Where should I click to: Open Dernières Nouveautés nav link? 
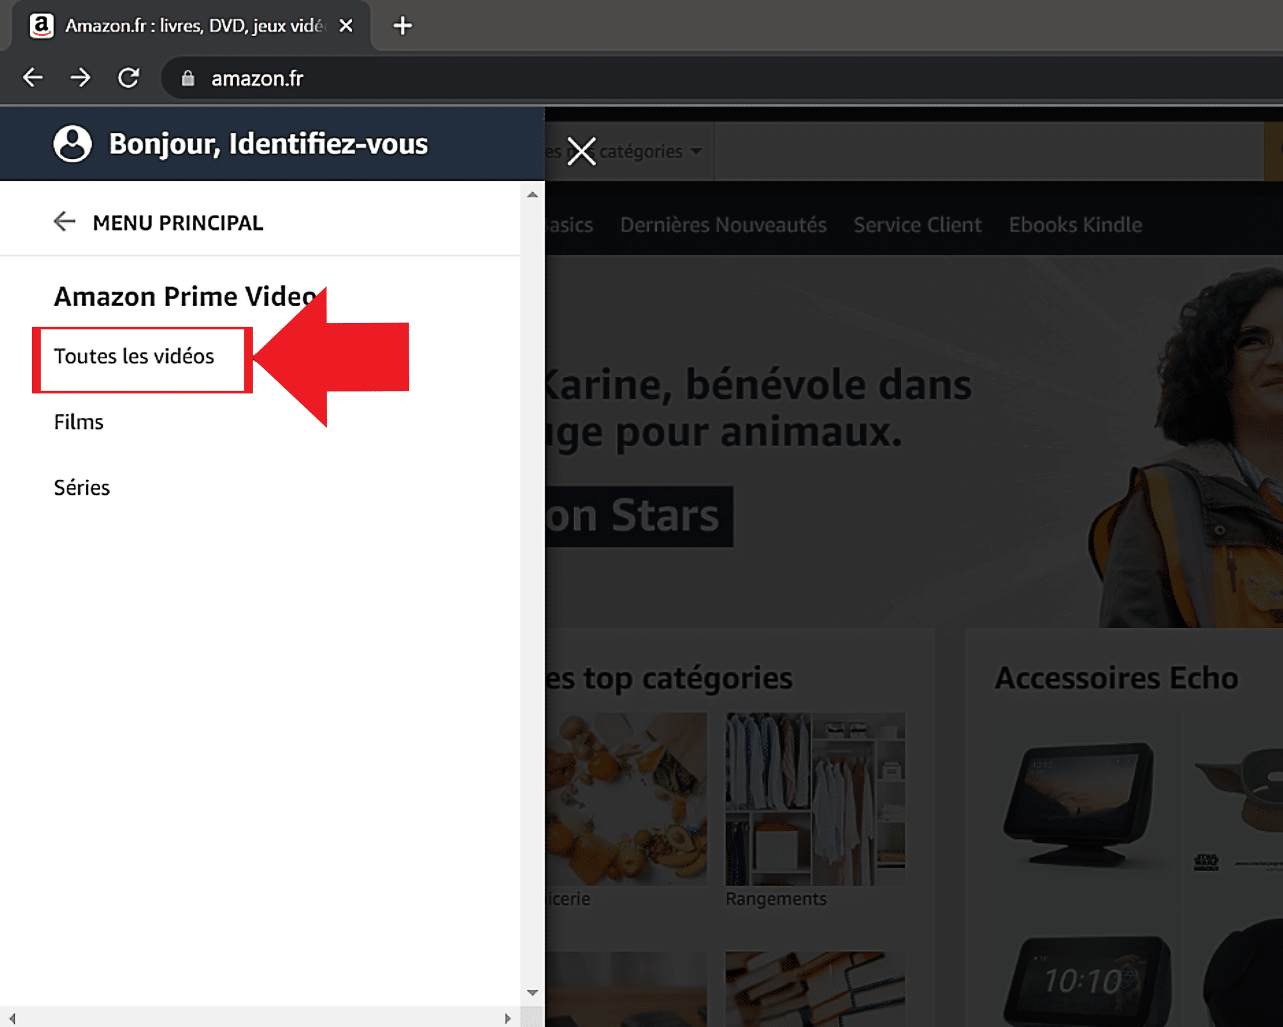(723, 225)
